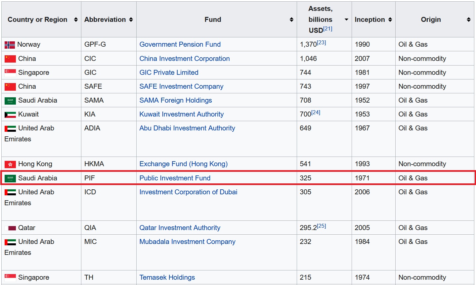Click the Qatar country name
This screenshot has height=285, width=476.
(27, 228)
